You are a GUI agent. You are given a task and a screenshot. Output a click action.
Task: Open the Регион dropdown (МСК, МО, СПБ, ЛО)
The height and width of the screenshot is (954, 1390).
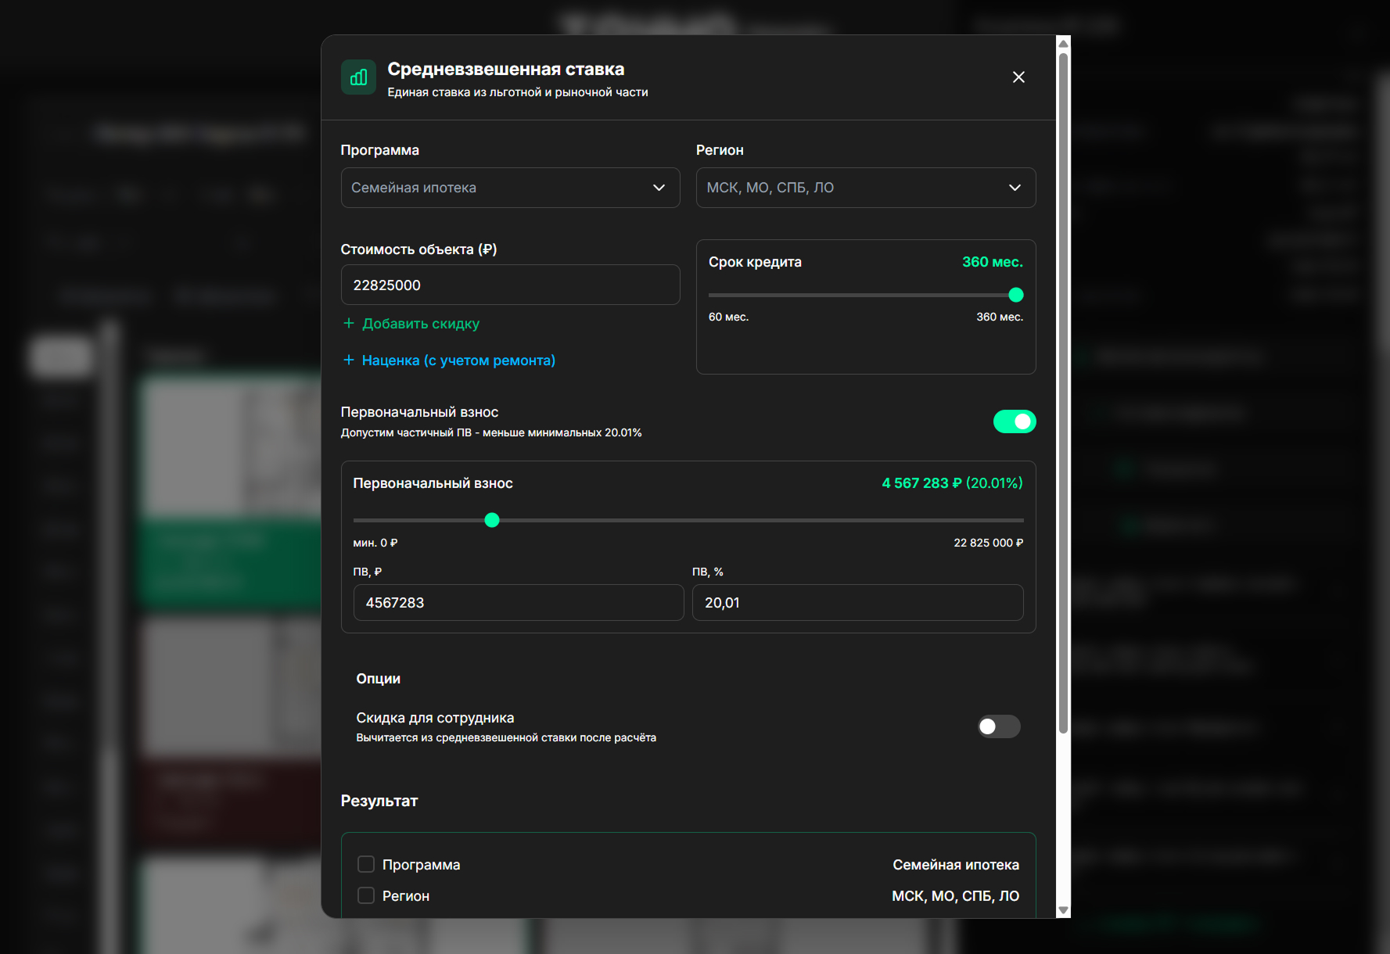click(x=866, y=188)
